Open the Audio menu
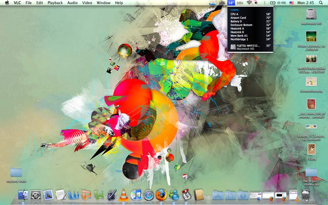Screen dimensions: 328x205 coord(72,3)
